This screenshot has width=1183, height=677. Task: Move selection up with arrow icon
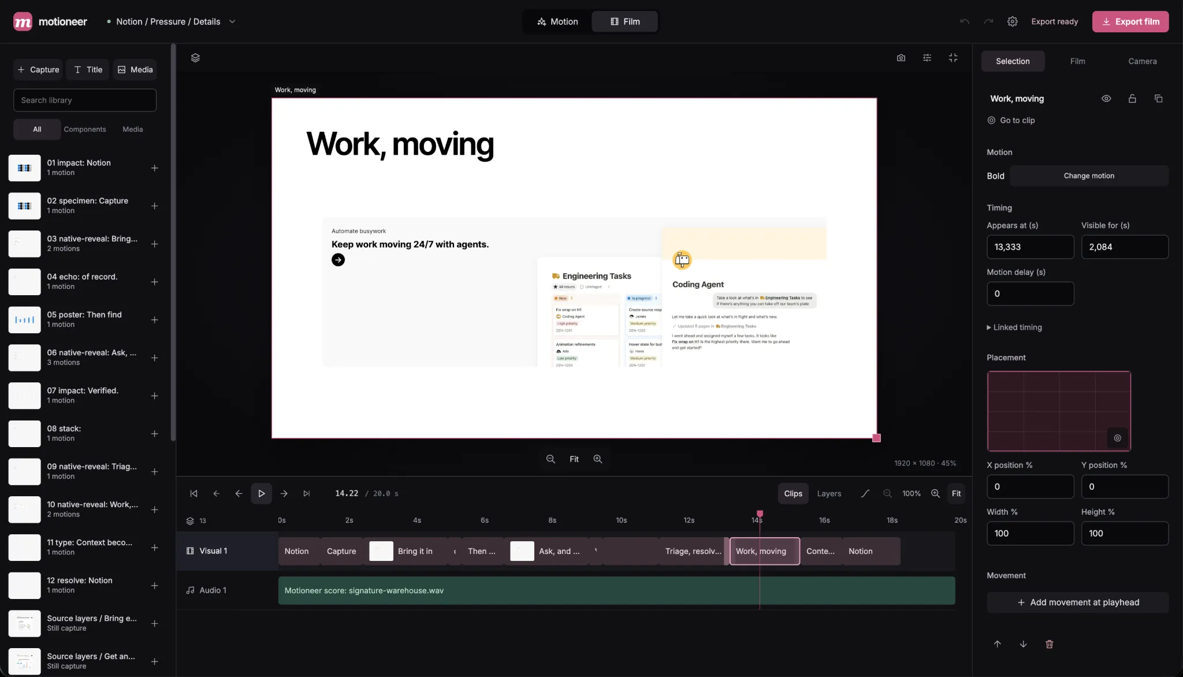coord(997,644)
